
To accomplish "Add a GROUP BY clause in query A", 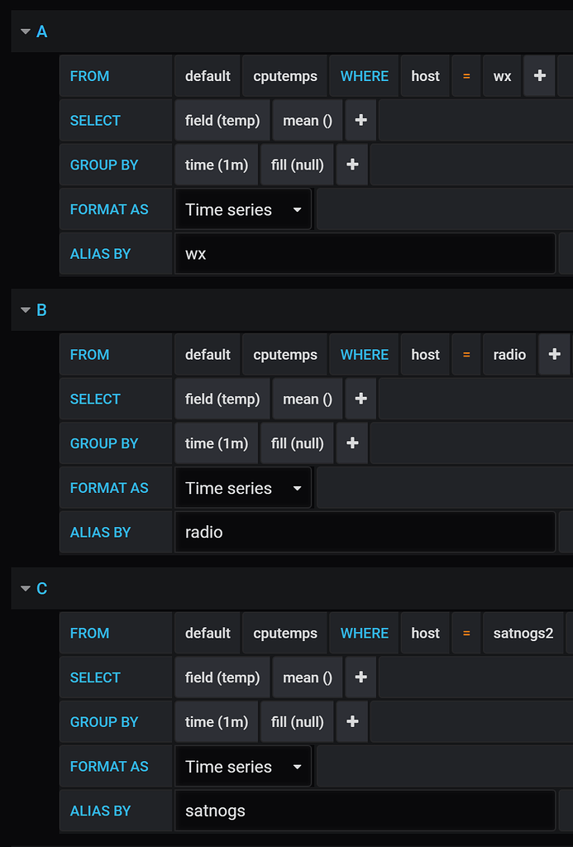I will [x=351, y=165].
